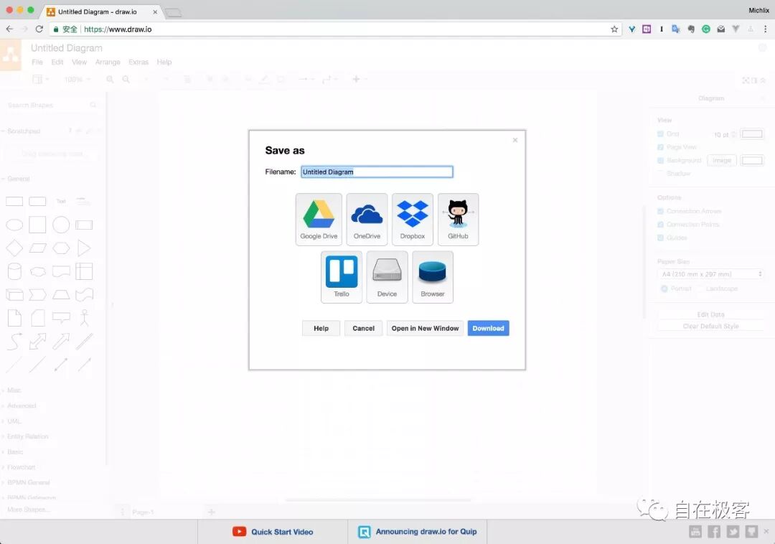Select the curved S line shape
The image size is (775, 544).
click(x=14, y=341)
